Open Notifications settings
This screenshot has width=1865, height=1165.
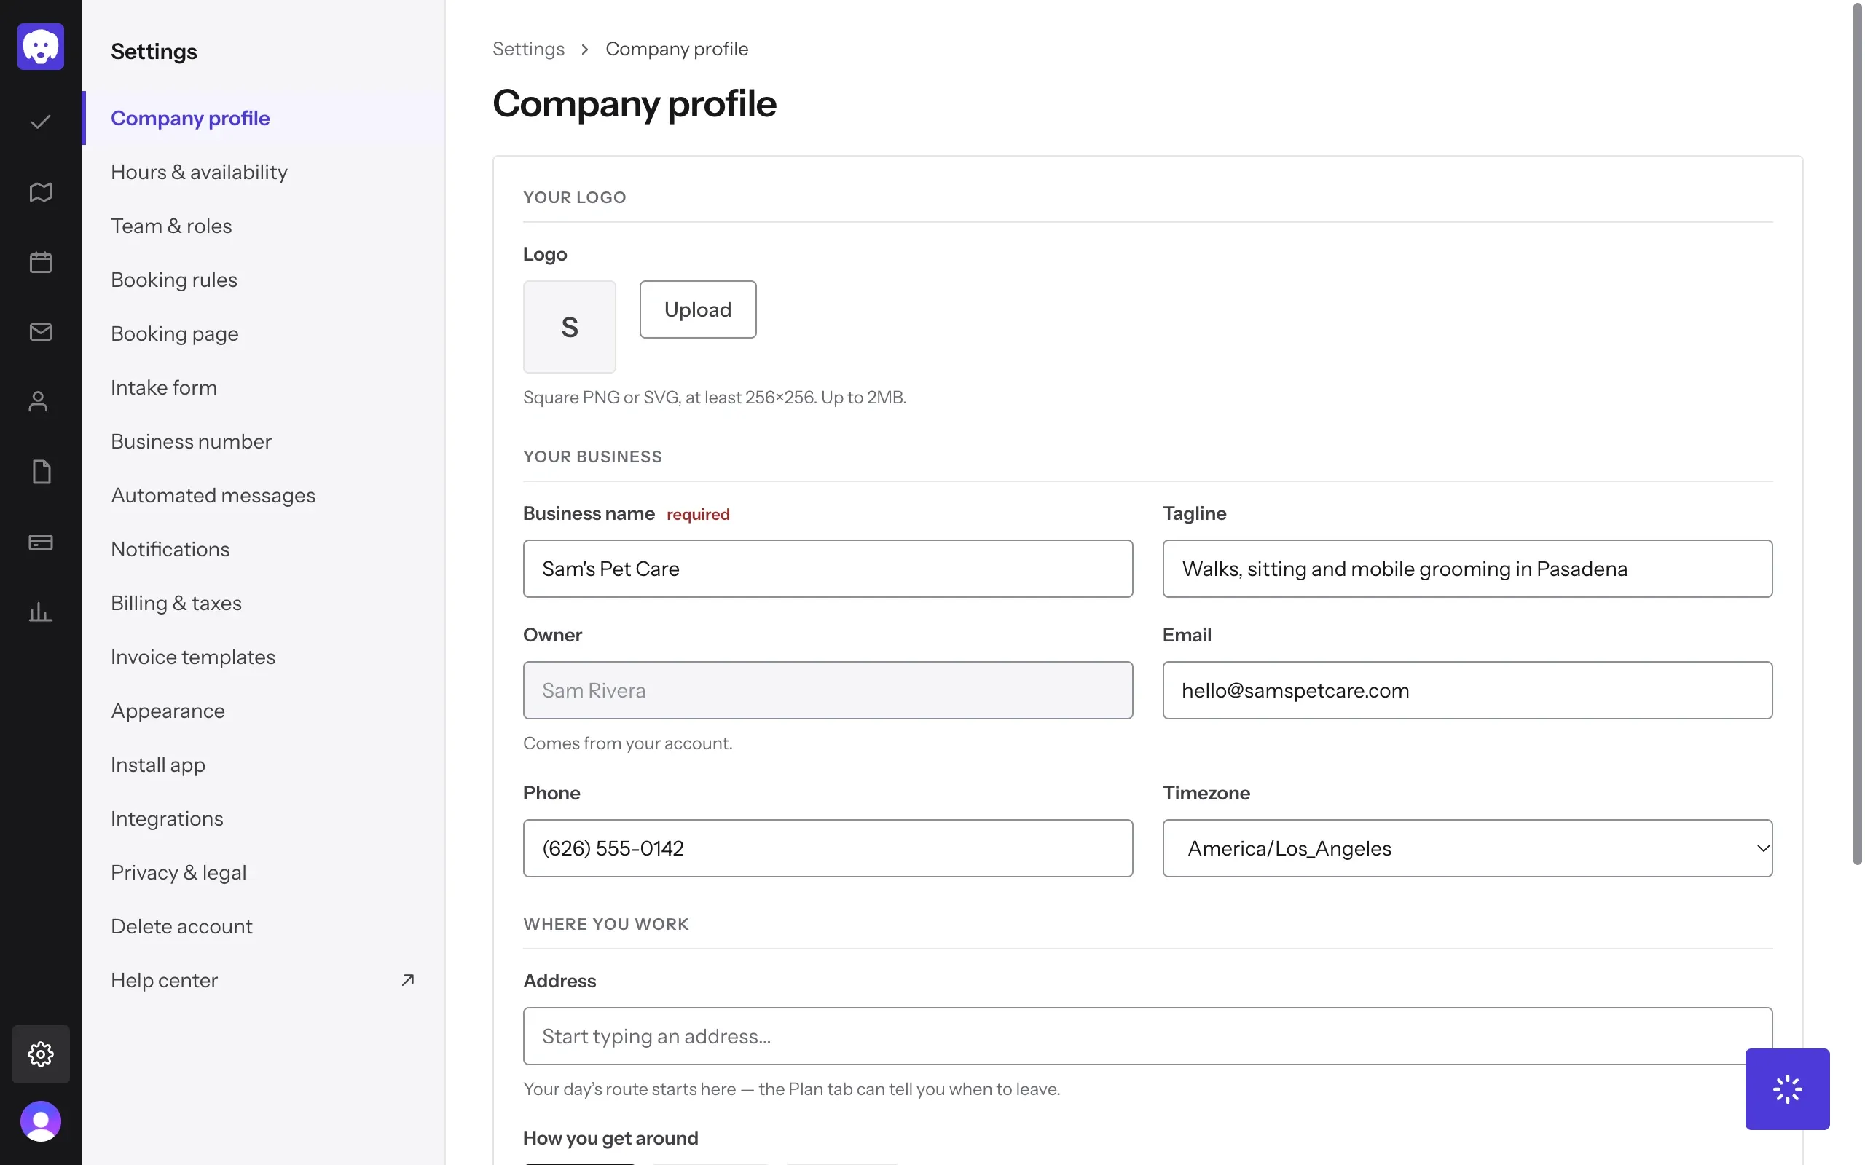(x=264, y=549)
